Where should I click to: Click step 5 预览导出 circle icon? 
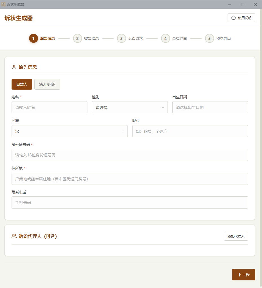210,38
